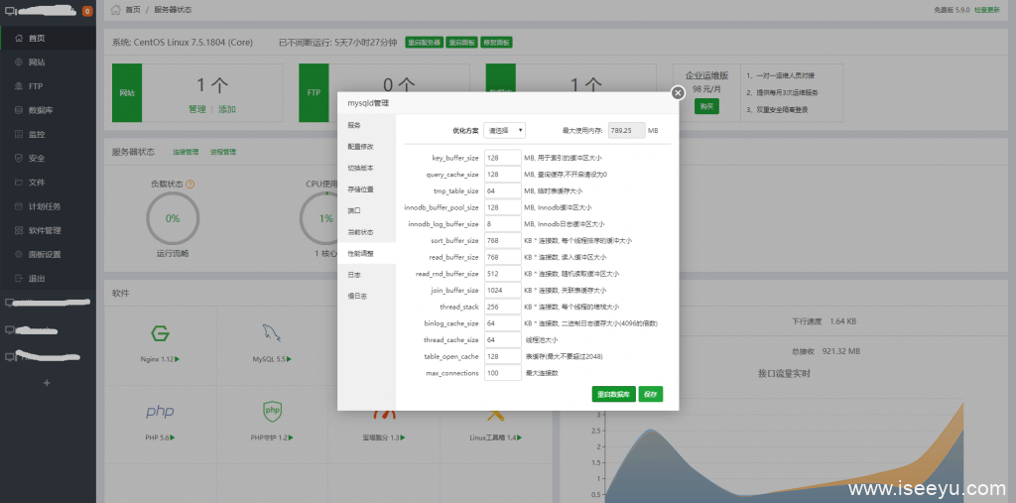
Task: Click the join_buffer_size input field
Action: tap(503, 291)
